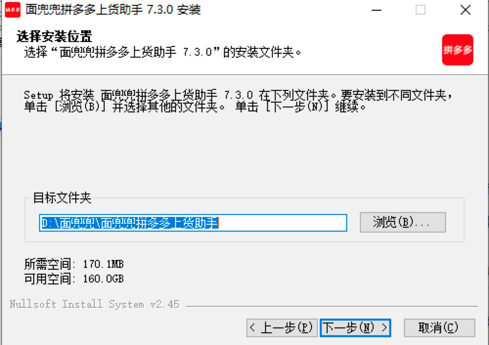The height and width of the screenshot is (345, 489).
Task: Click the Setup description paragraph text
Action: tap(238, 101)
